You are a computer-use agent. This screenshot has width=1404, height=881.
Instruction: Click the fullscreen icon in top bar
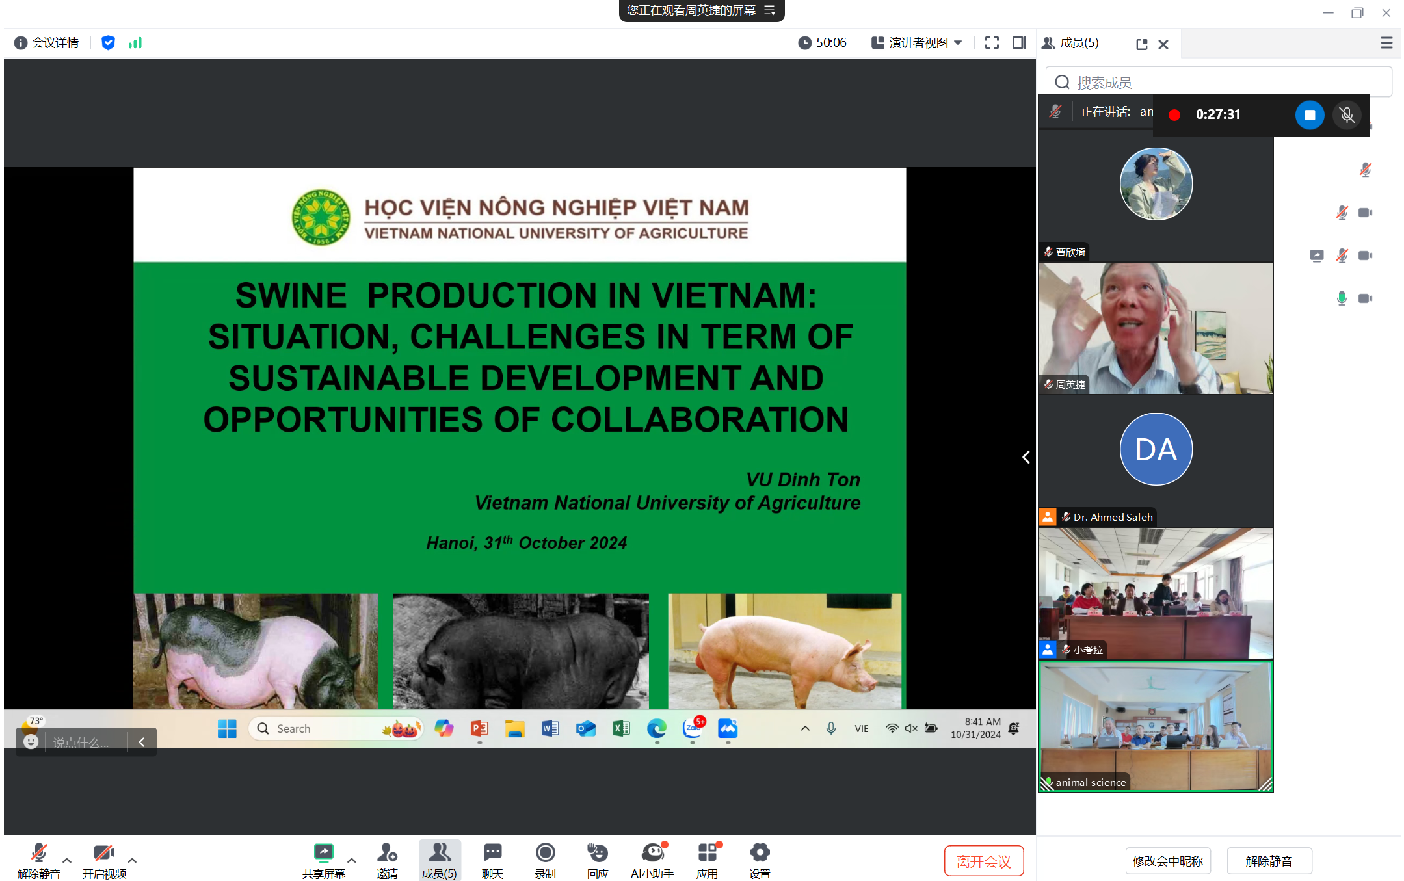click(992, 43)
